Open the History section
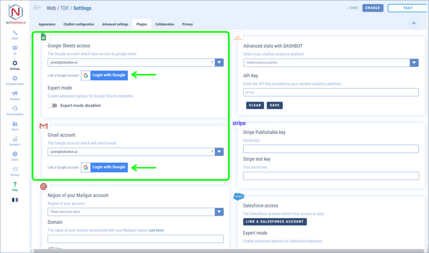Screen dimensions: 429x253 15,171
